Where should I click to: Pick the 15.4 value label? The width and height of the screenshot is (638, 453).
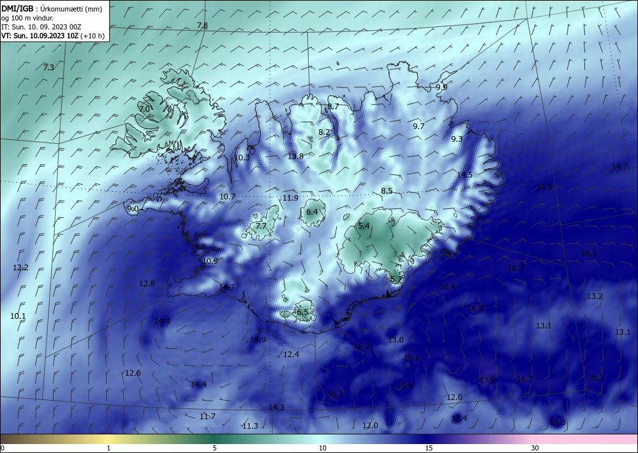459,418
